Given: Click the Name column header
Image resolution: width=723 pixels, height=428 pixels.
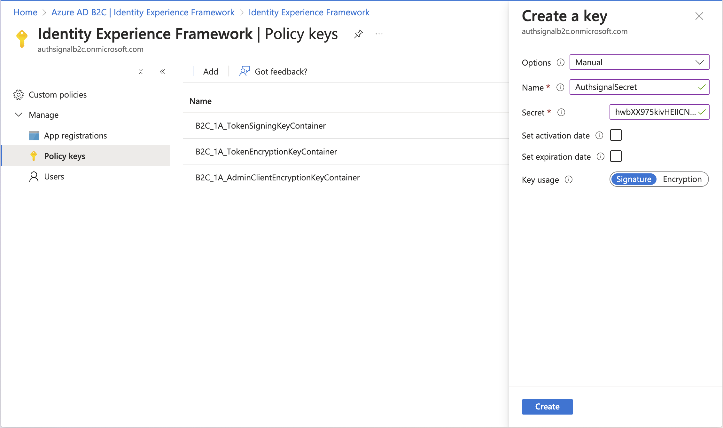Looking at the screenshot, I should 200,101.
